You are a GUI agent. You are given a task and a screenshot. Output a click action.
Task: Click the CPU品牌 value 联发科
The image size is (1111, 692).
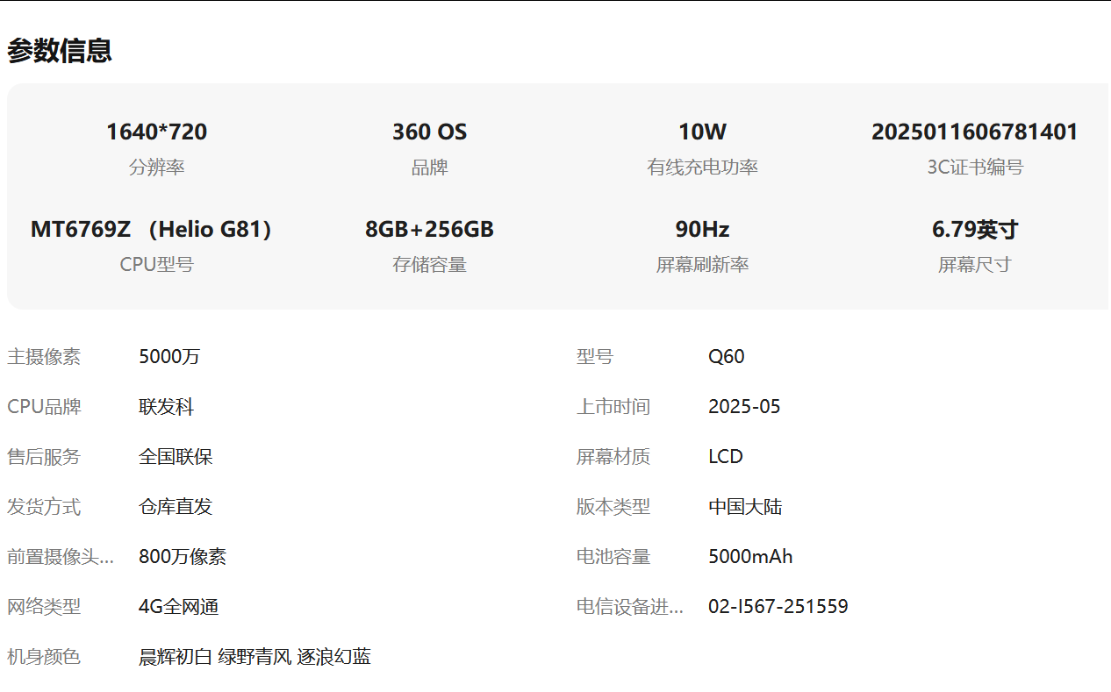click(166, 407)
